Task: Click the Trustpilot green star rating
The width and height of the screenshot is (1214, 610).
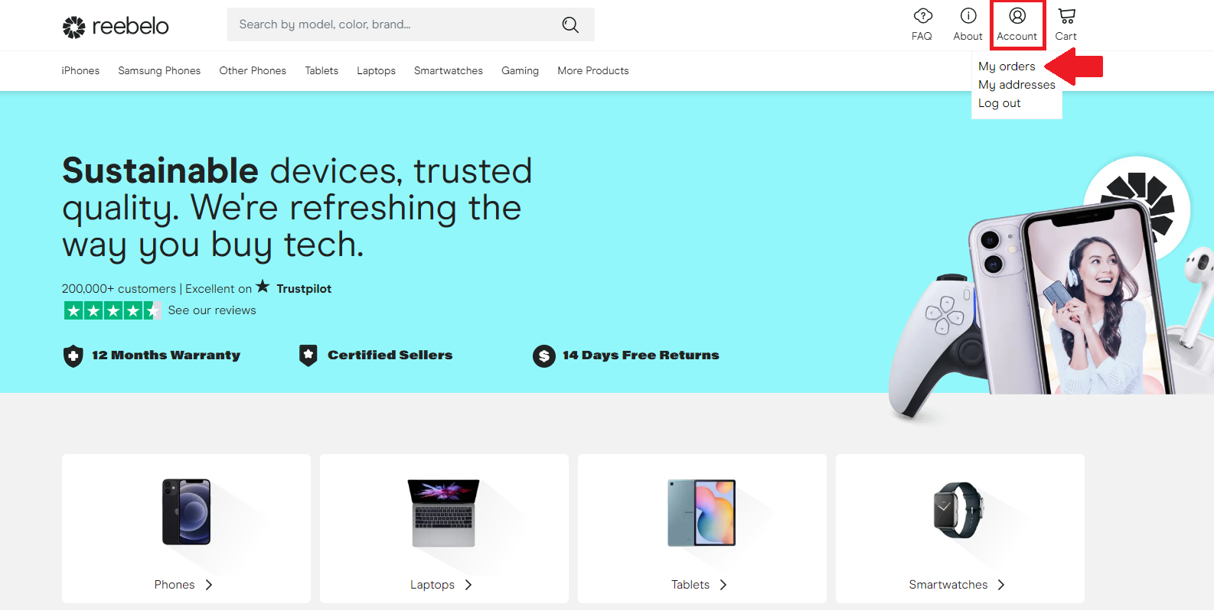Action: click(x=112, y=310)
